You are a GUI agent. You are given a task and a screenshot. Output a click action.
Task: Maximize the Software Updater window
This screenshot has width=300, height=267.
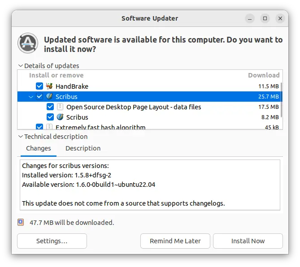265,18
